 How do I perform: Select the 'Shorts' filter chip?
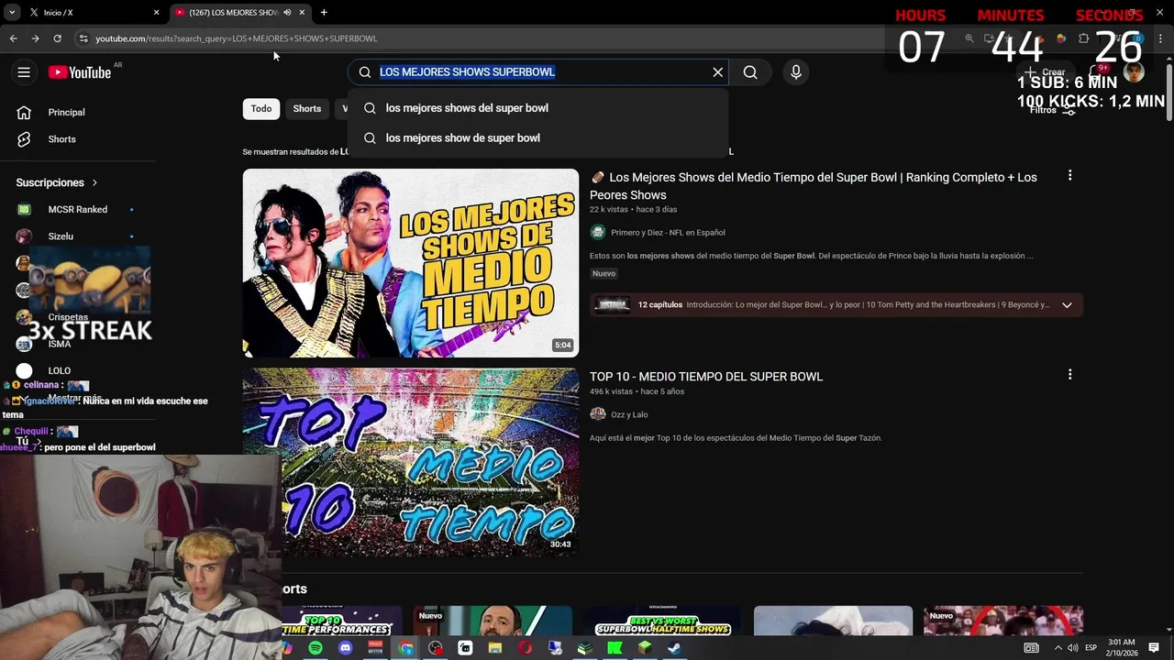coord(307,109)
